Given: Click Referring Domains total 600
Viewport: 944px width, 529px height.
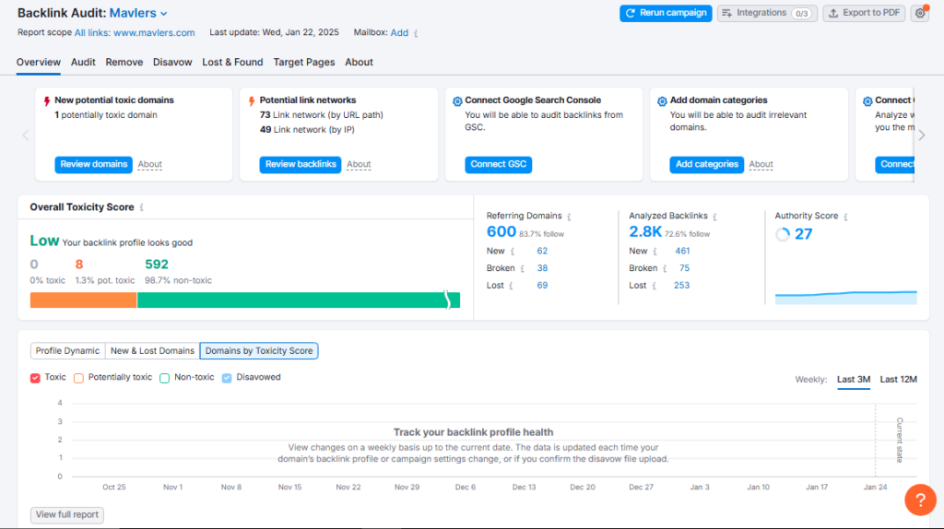Looking at the screenshot, I should pos(501,231).
